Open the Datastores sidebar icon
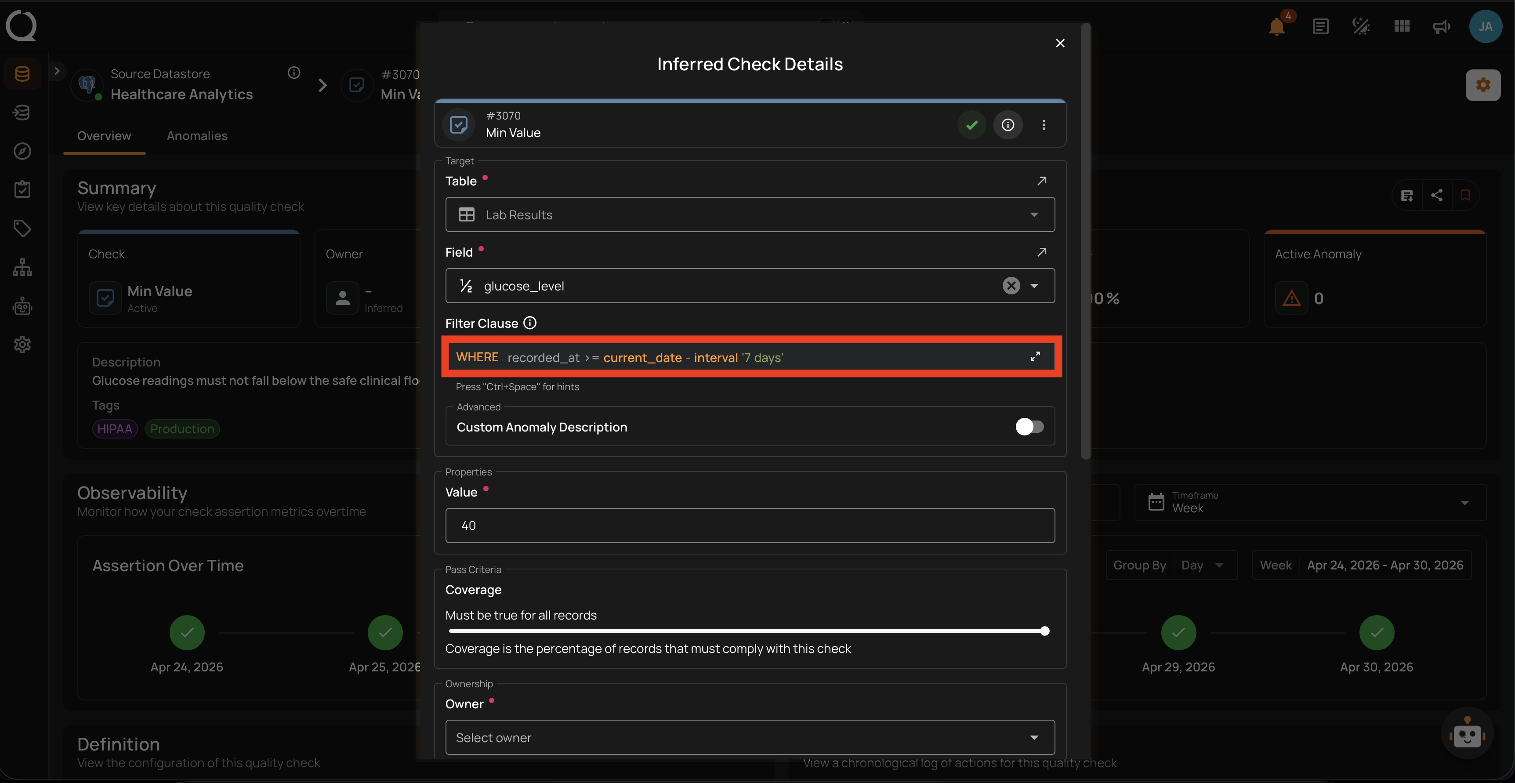The height and width of the screenshot is (783, 1515). click(x=22, y=73)
